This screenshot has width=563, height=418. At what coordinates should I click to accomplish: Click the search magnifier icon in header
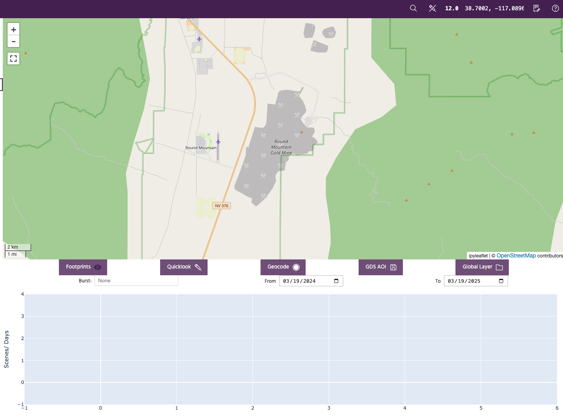413,8
